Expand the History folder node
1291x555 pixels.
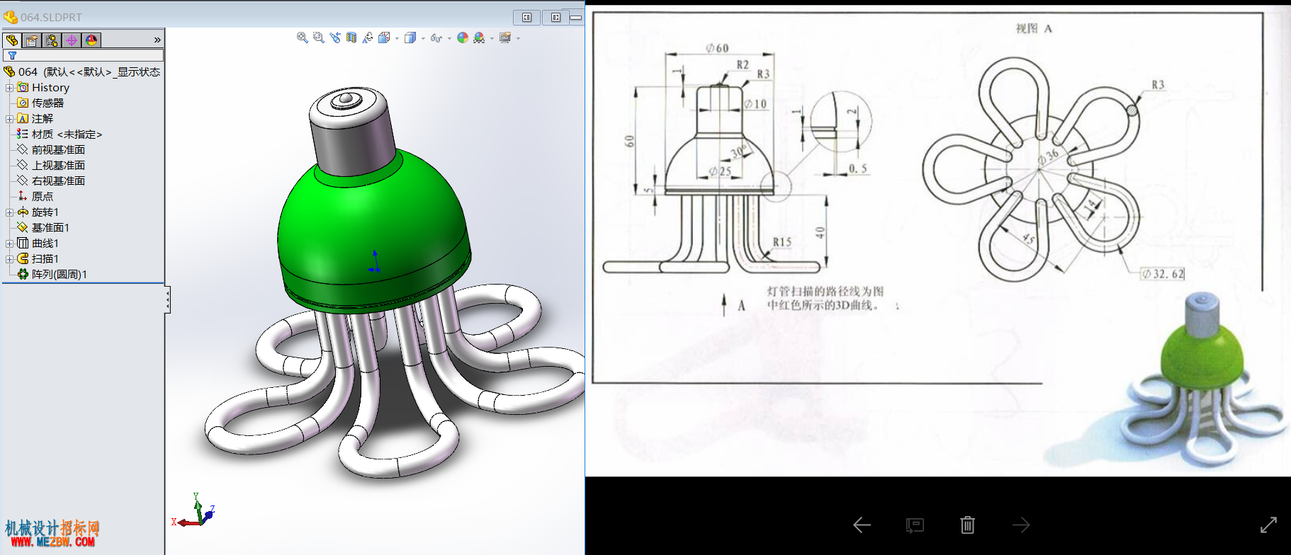tap(10, 88)
